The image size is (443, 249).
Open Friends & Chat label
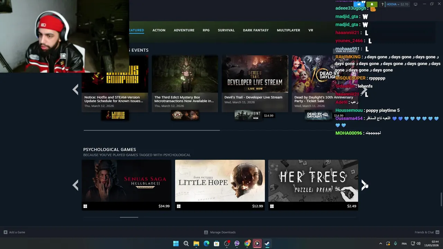424,232
